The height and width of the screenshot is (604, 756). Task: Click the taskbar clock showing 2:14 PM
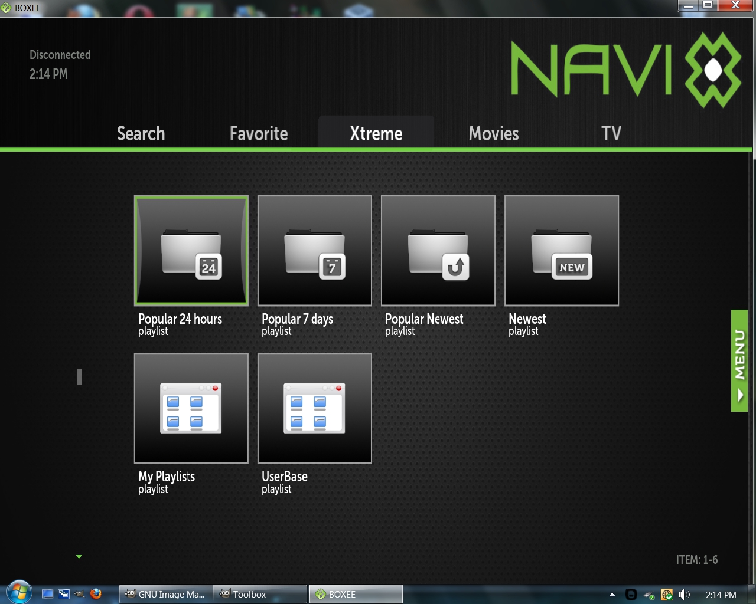[x=721, y=595]
